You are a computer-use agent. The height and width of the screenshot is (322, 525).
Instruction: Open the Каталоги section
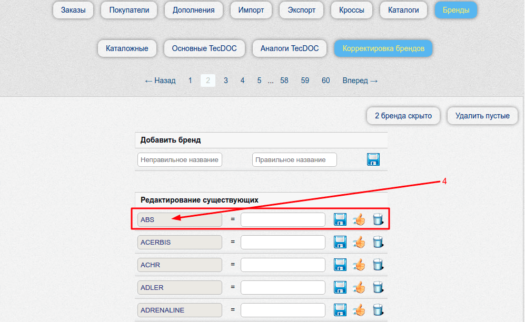point(403,10)
